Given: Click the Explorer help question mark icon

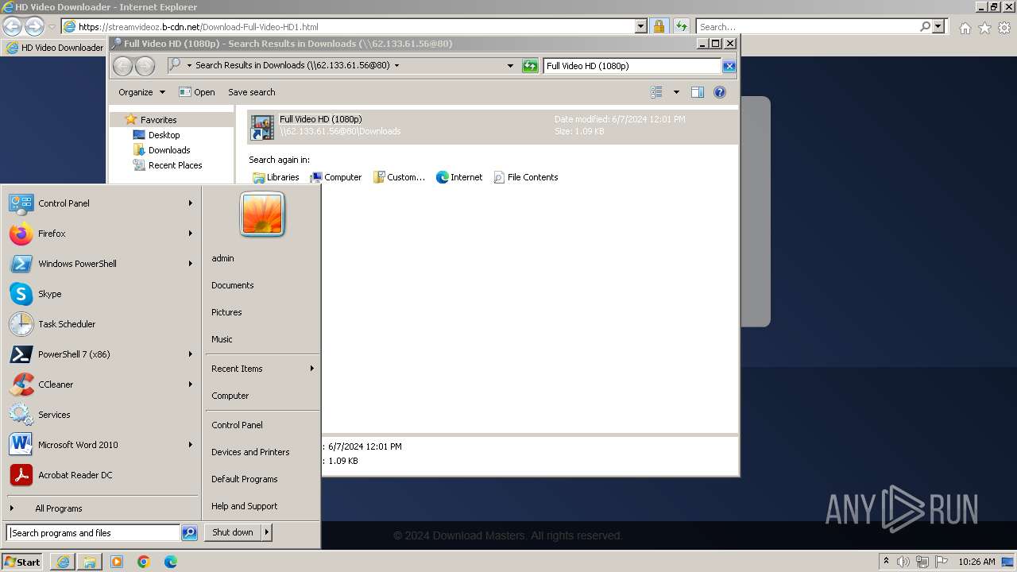Looking at the screenshot, I should click(720, 92).
